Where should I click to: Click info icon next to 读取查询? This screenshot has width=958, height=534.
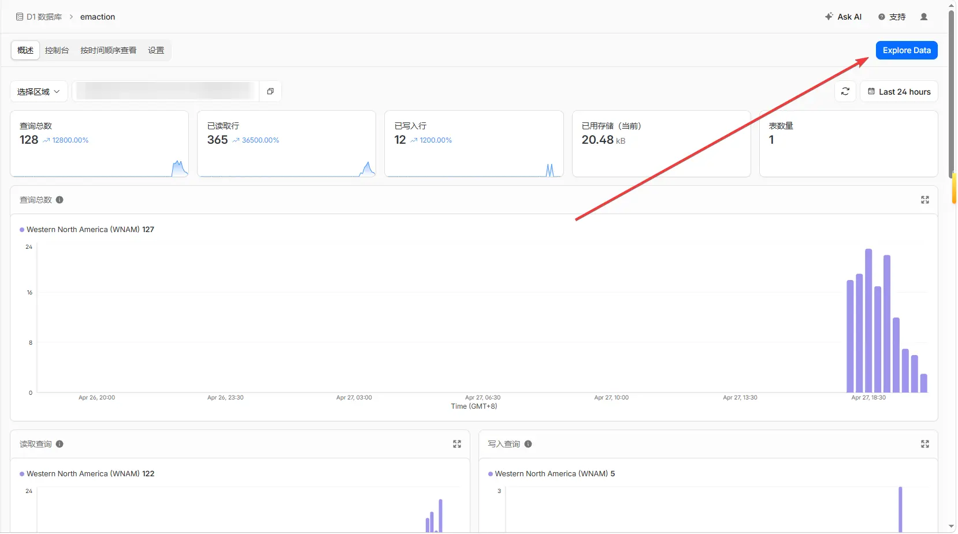[x=60, y=444]
